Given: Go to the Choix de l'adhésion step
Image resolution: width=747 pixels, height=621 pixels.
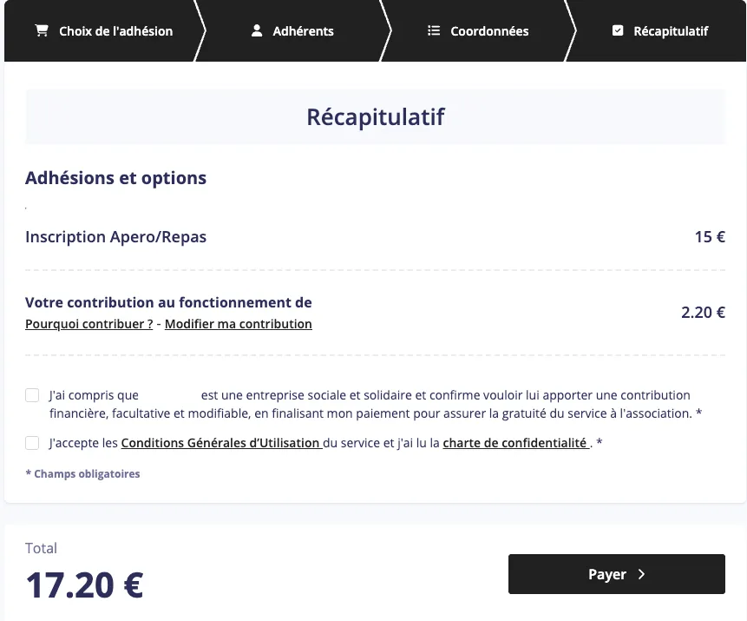Looking at the screenshot, I should pos(104,31).
